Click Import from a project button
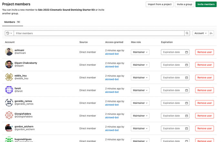 click(x=160, y=4)
